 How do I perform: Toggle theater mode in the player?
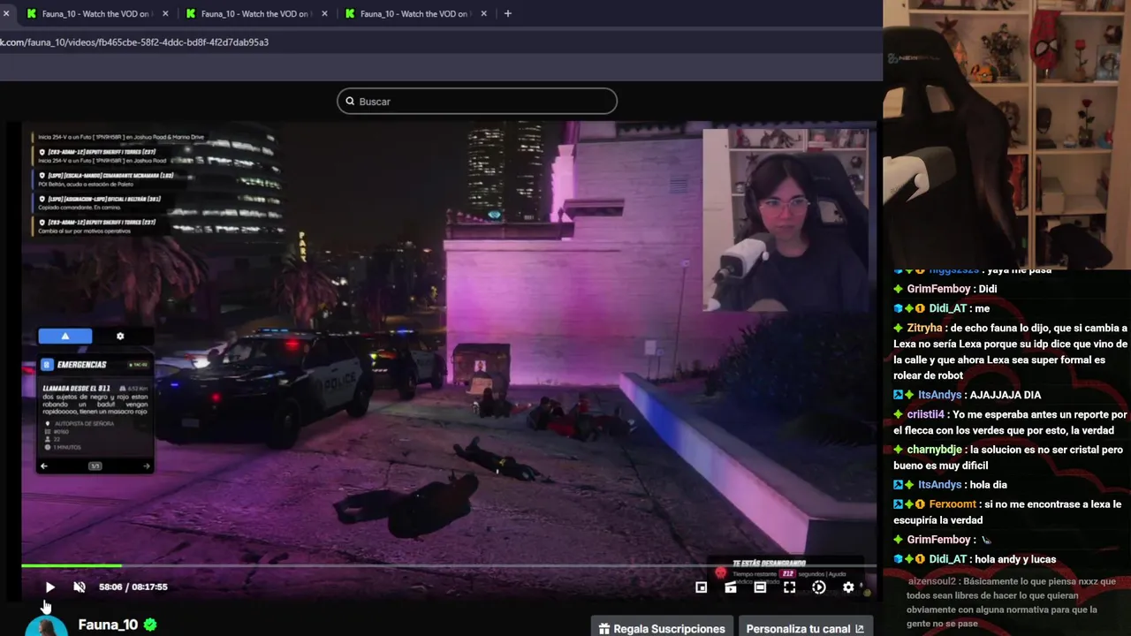[760, 587]
